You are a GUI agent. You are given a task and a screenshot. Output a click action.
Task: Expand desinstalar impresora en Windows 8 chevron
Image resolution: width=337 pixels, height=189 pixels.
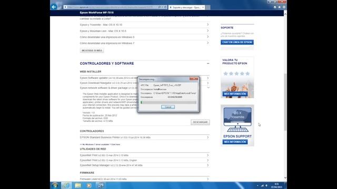coord(207,37)
